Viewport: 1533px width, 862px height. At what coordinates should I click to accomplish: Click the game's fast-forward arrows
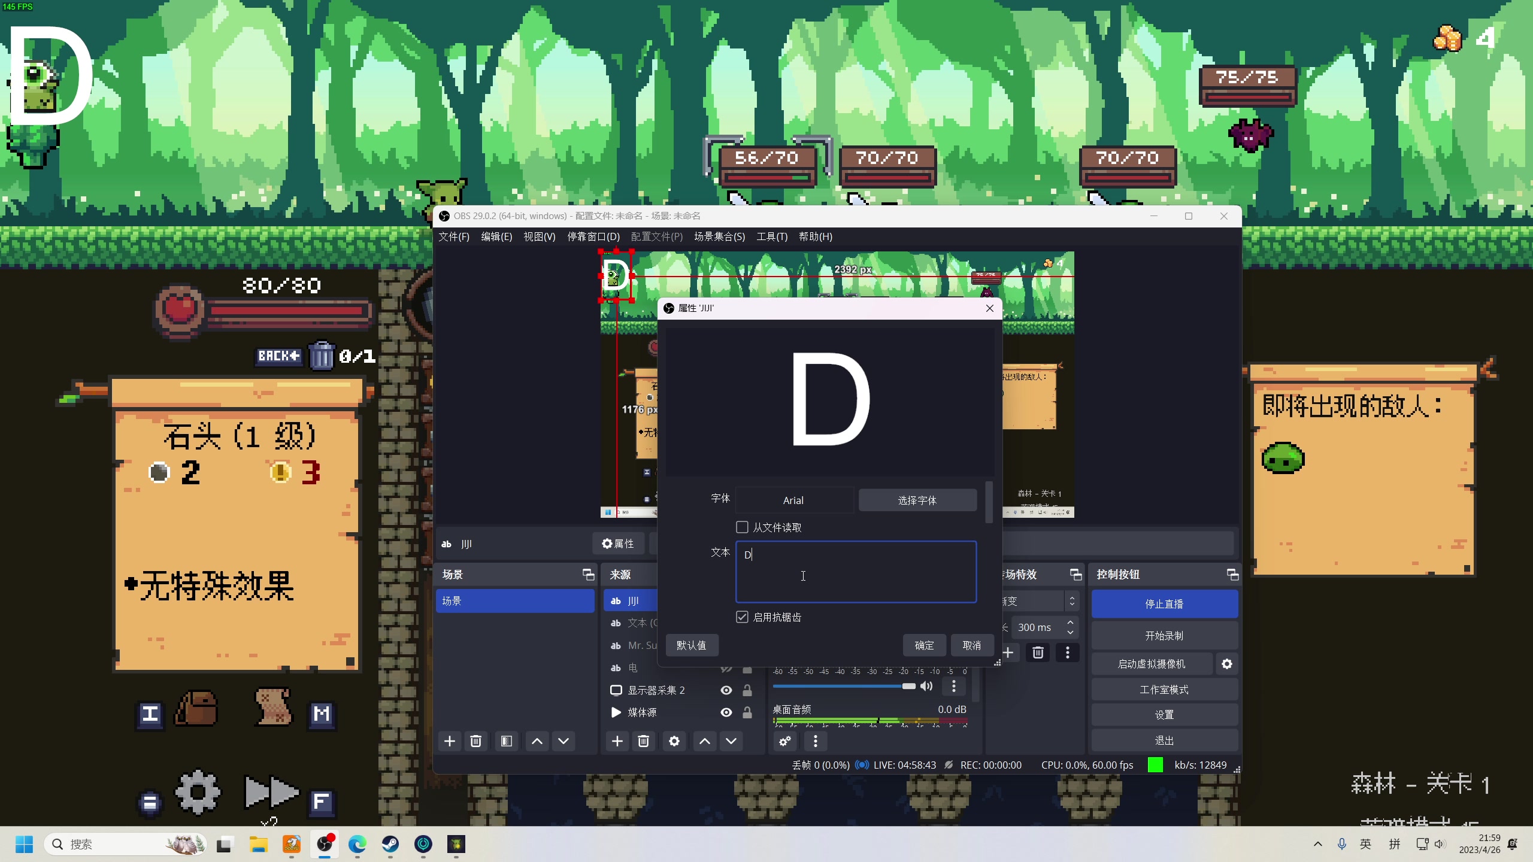coord(271,792)
